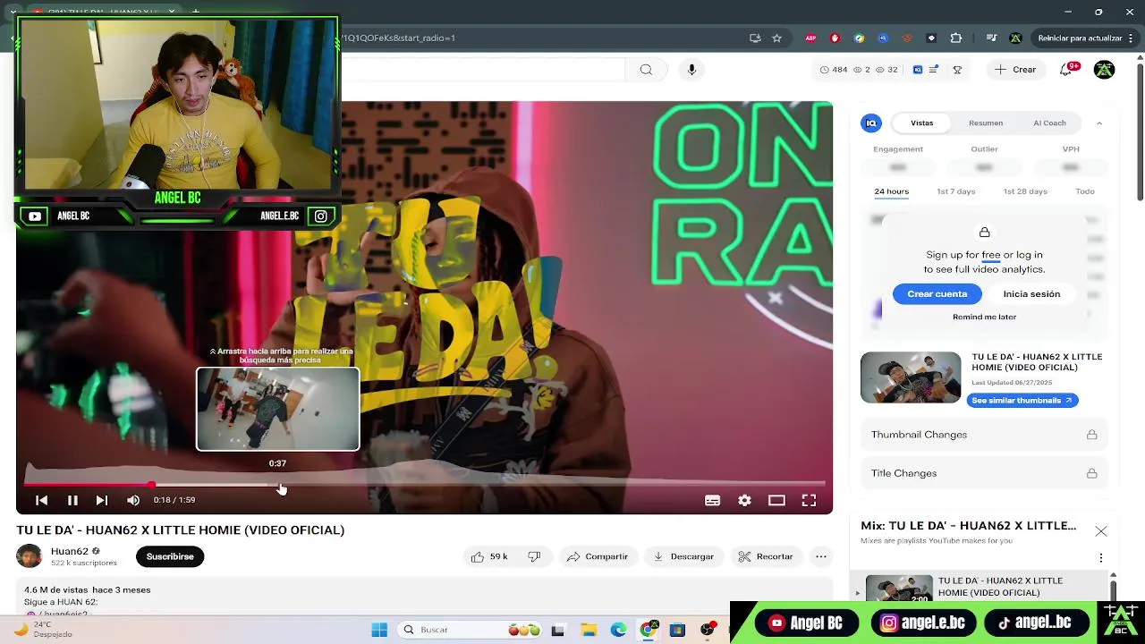Like the video (59 k)
1145x644 pixels.
489,556
